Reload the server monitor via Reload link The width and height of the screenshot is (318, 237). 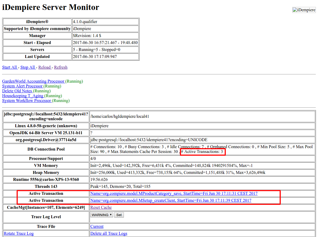pos(45,67)
